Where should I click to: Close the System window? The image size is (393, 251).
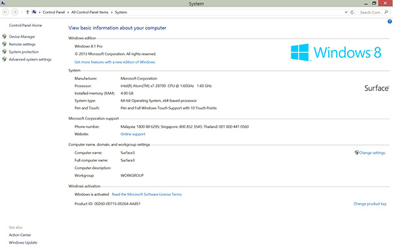(386, 3)
